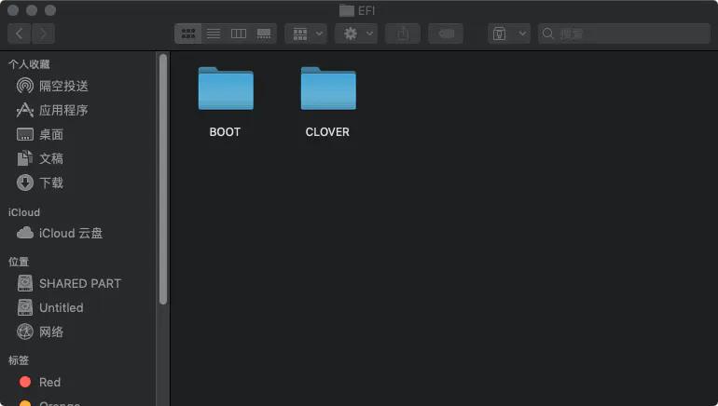Open the drive utility toolbar dropdown
The height and width of the screenshot is (406, 718).
(509, 34)
